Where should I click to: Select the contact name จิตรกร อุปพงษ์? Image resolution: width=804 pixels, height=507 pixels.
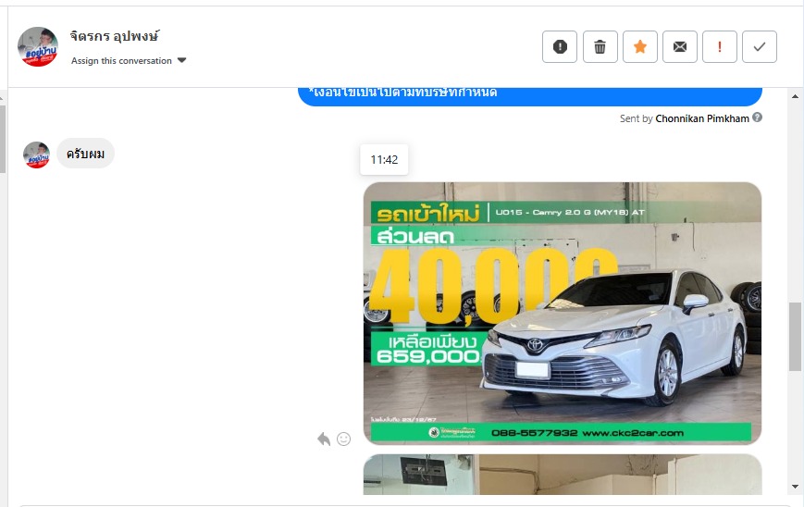coord(115,36)
